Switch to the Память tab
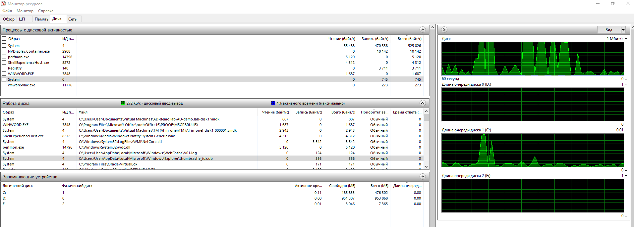This screenshot has width=634, height=227. (x=41, y=19)
